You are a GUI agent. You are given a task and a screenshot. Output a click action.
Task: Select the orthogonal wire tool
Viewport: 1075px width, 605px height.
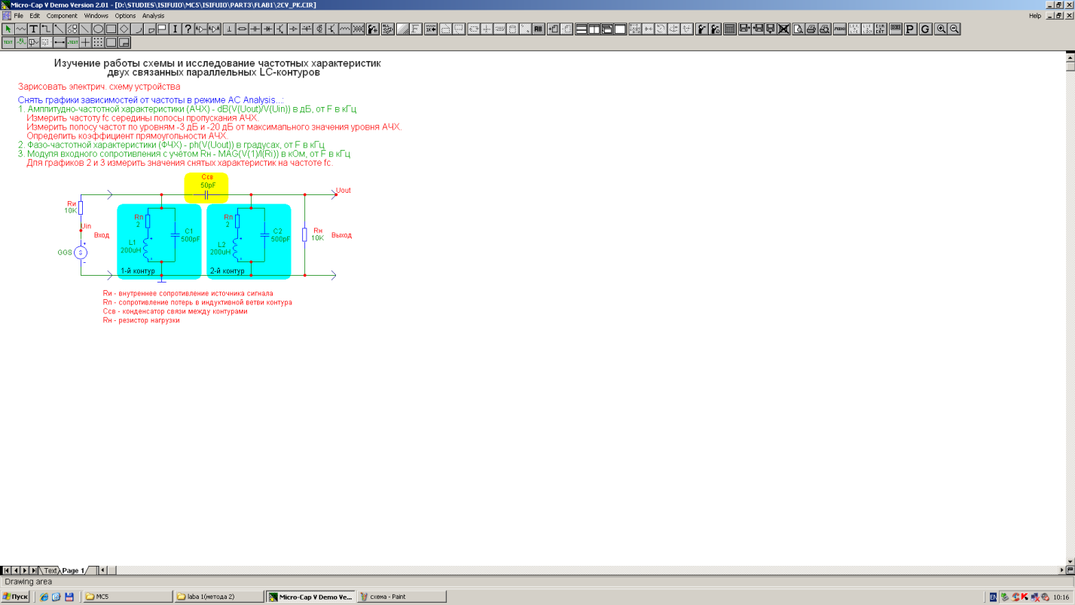47,29
